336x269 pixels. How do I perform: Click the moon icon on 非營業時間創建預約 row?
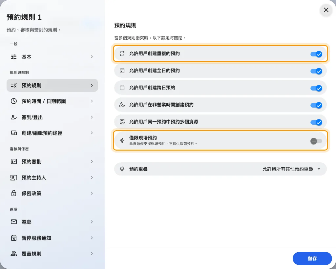pos(122,105)
